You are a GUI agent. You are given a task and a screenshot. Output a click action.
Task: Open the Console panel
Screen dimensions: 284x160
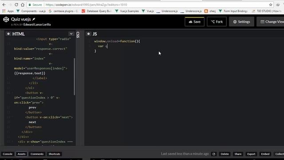[8, 154]
